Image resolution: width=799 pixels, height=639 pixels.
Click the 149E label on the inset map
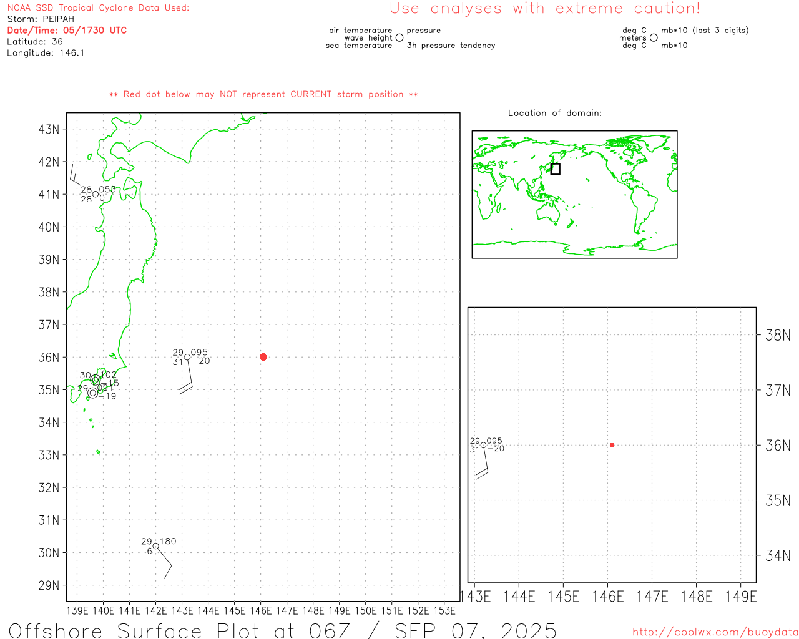point(741,597)
